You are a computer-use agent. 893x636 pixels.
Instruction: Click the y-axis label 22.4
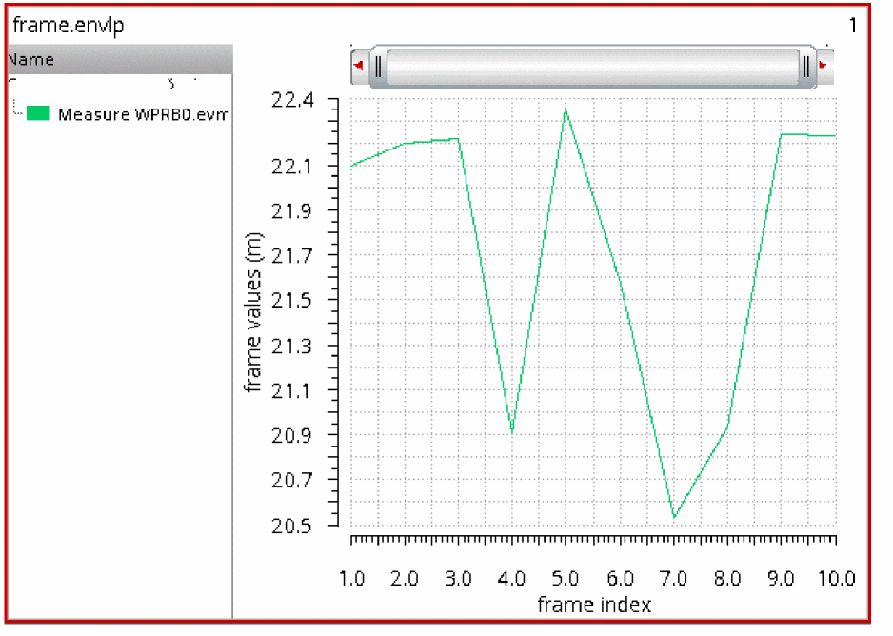(x=292, y=100)
